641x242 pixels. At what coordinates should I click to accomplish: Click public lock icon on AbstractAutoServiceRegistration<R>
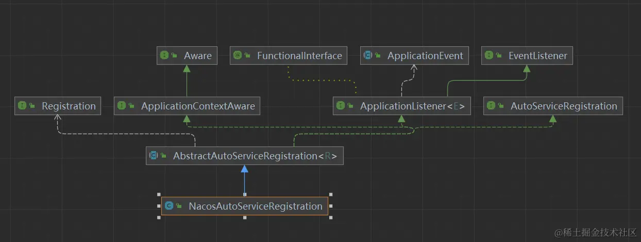click(x=164, y=155)
